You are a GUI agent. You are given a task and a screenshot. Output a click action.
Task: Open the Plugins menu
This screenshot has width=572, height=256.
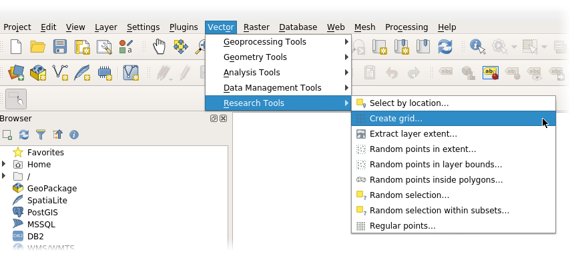tap(184, 27)
